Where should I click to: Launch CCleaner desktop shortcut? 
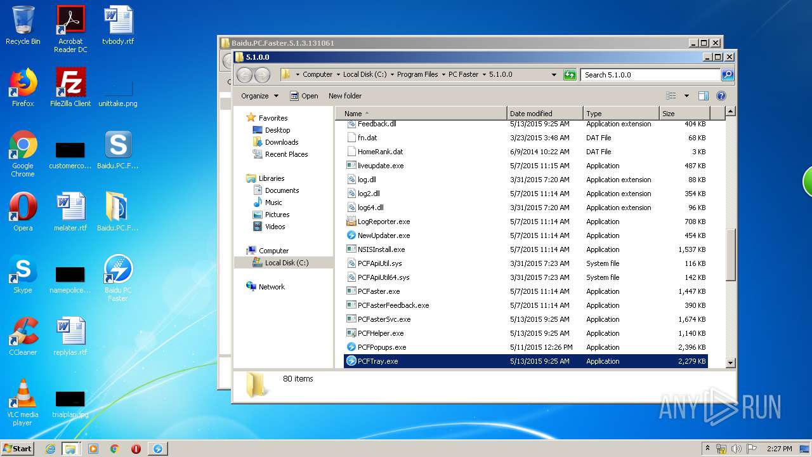point(23,336)
